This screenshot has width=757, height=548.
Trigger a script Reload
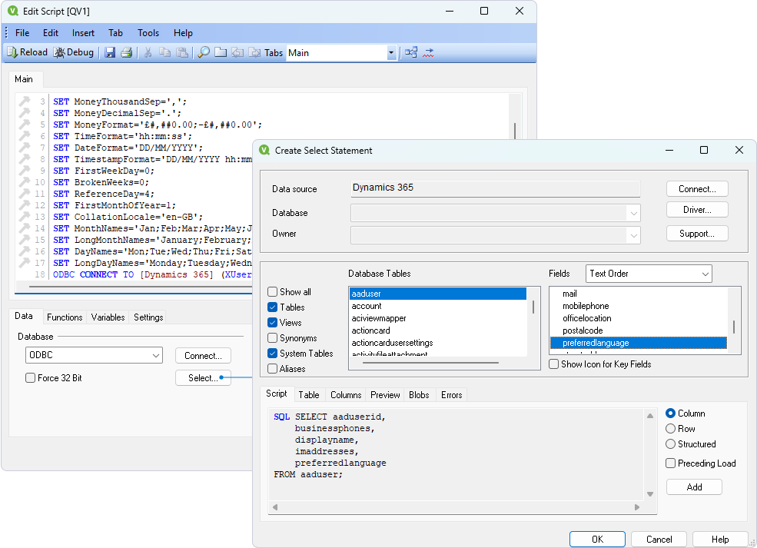tap(27, 51)
